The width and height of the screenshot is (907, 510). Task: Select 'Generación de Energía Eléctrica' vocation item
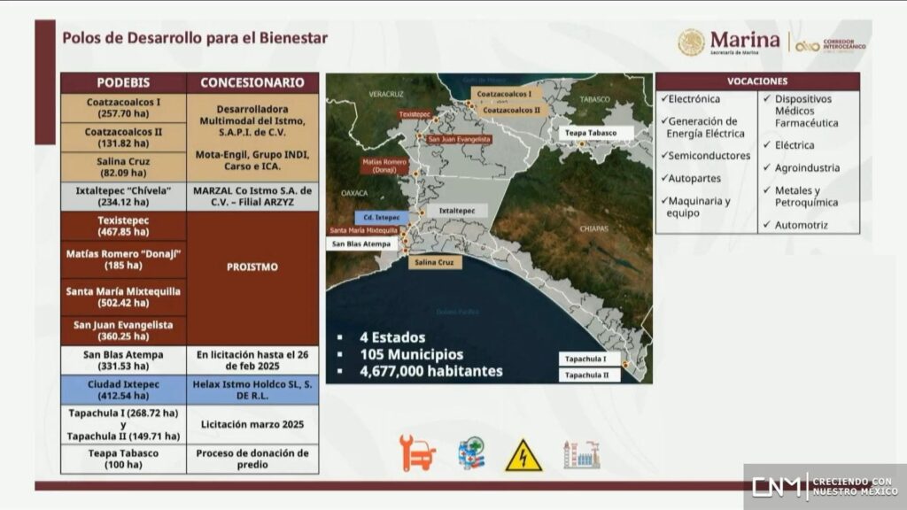[702, 127]
